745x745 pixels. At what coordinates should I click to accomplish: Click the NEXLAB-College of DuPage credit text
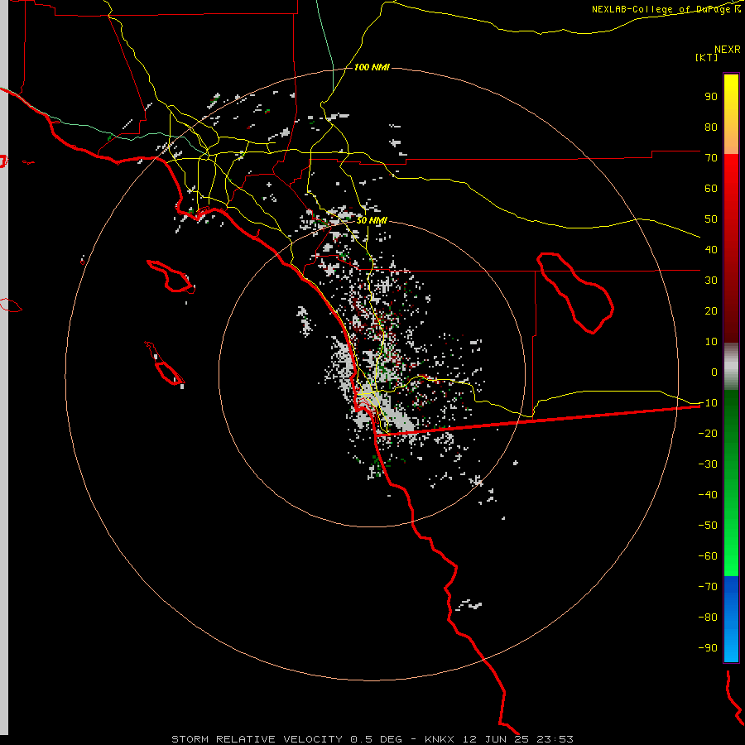pyautogui.click(x=666, y=9)
